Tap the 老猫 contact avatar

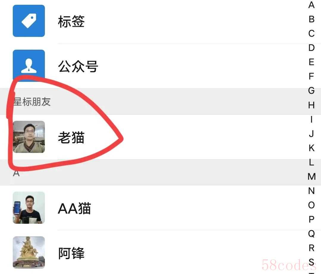pyautogui.click(x=29, y=137)
